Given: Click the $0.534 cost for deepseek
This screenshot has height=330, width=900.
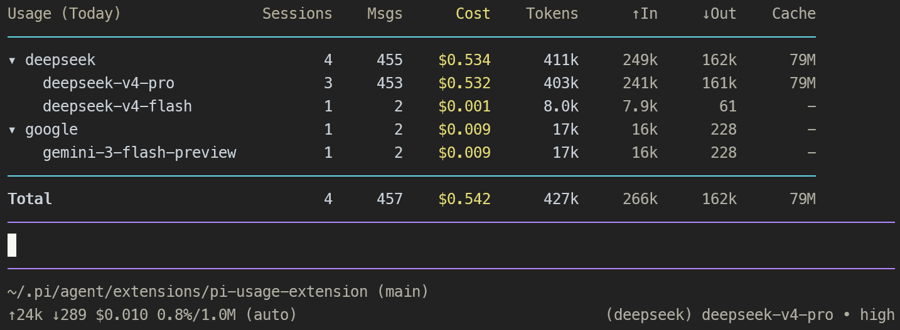Looking at the screenshot, I should [464, 60].
